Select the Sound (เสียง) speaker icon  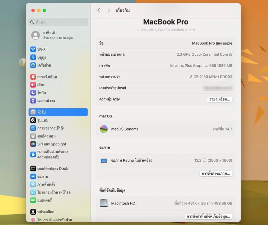point(33,85)
